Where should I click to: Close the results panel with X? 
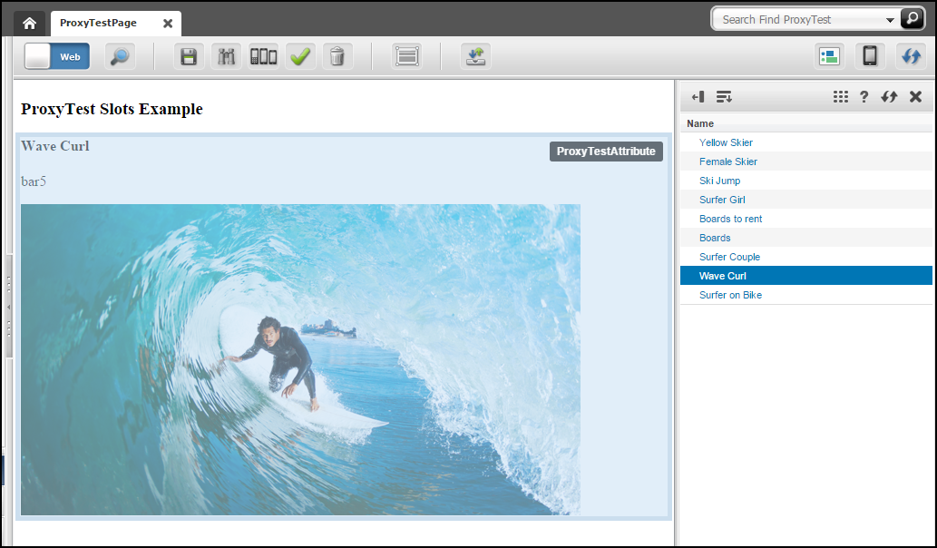(915, 97)
